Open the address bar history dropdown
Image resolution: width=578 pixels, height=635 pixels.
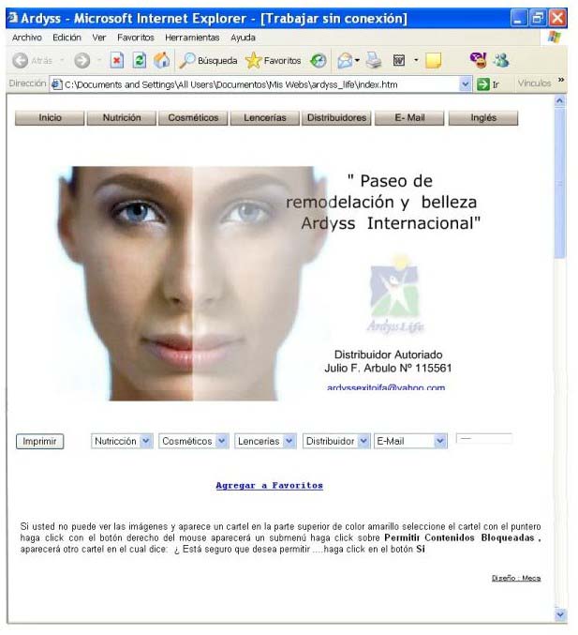click(466, 84)
